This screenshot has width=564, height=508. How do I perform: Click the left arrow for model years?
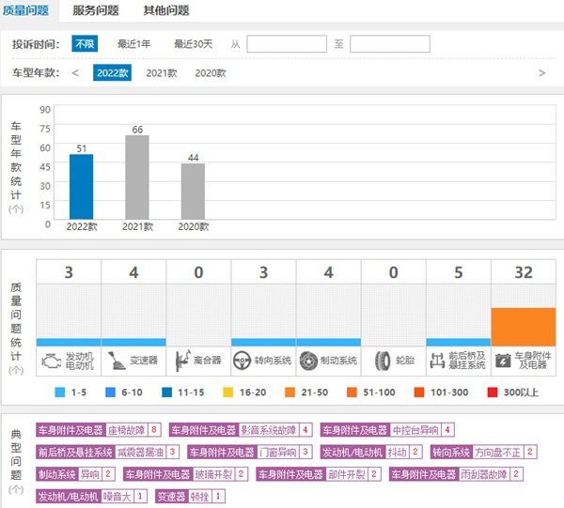pyautogui.click(x=75, y=72)
